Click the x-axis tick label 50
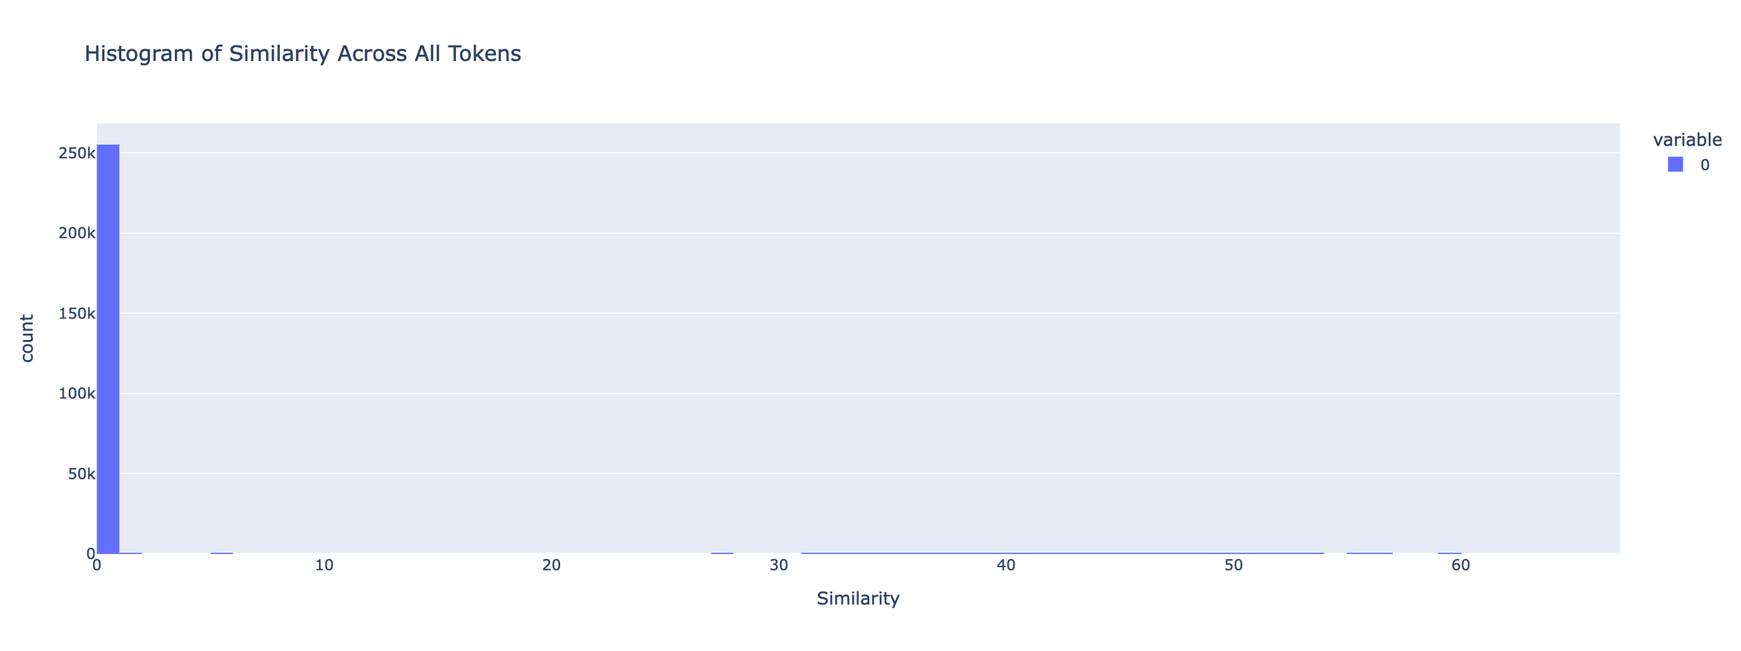The image size is (1741, 651). coord(1233,565)
